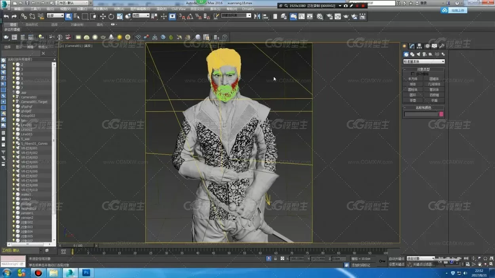Open the 视图 reference coordinate dropdown
495x278 pixels.
pyautogui.click(x=141, y=16)
